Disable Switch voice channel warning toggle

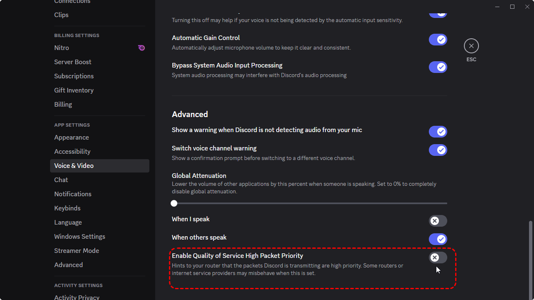pyautogui.click(x=438, y=150)
